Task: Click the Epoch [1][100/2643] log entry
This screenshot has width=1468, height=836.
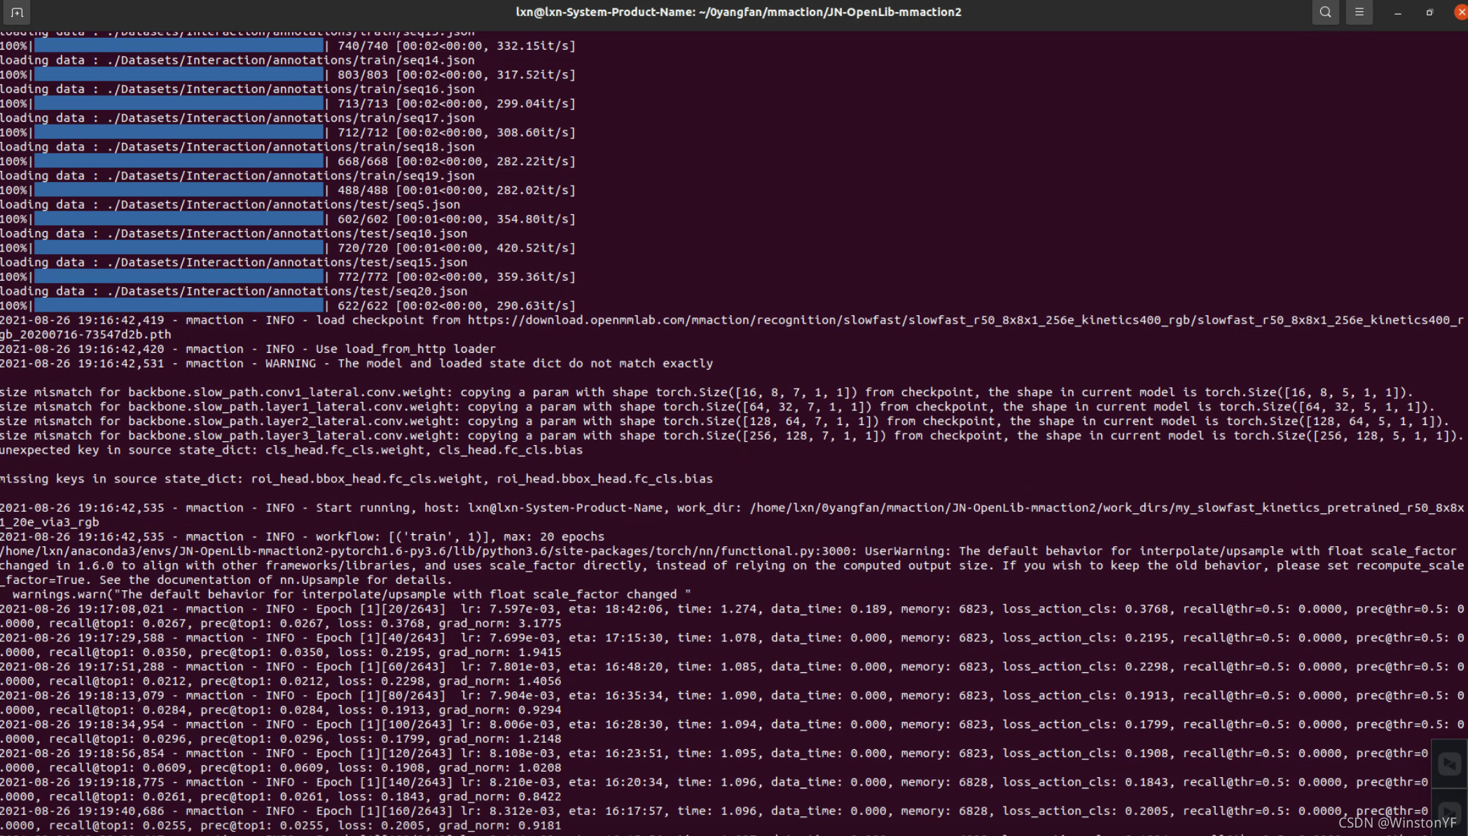Action: (x=732, y=725)
